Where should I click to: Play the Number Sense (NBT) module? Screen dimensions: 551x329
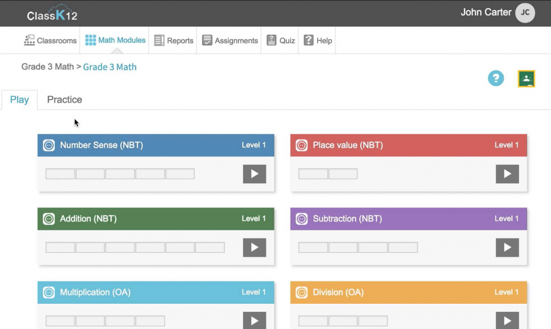[255, 174]
